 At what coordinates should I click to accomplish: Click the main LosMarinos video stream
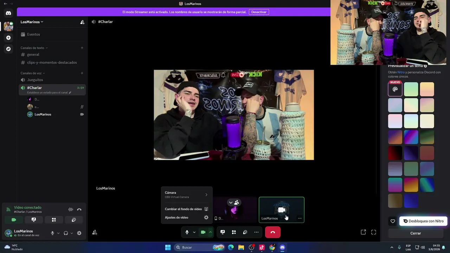click(x=234, y=115)
